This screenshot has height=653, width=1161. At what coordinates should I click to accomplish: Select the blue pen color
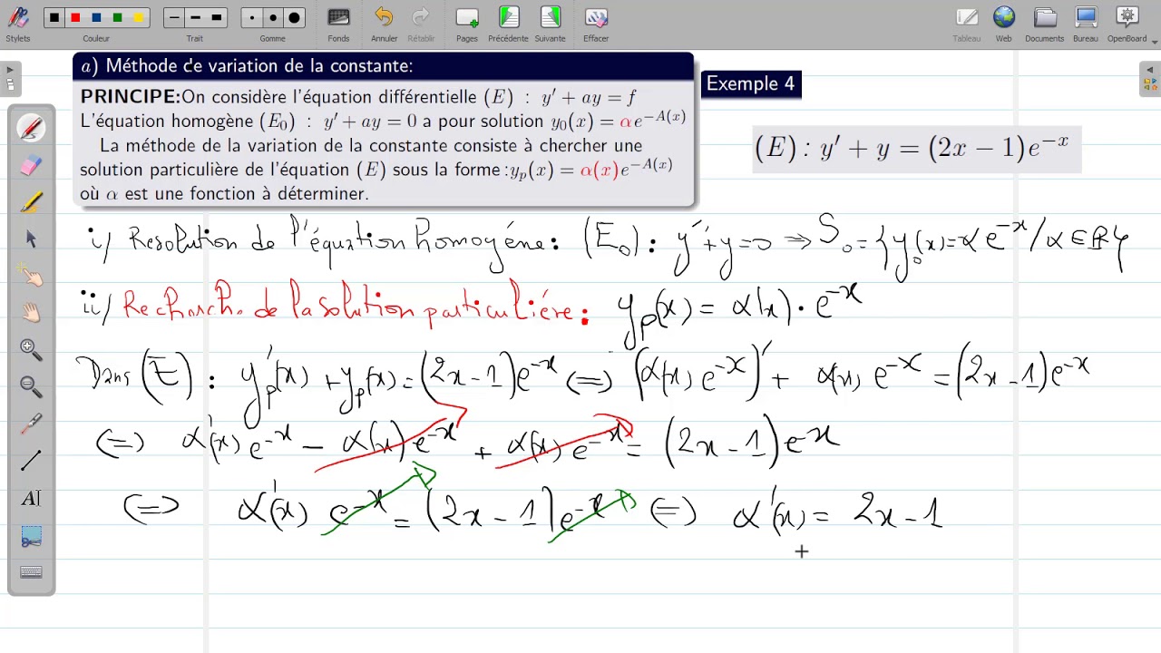tap(96, 18)
